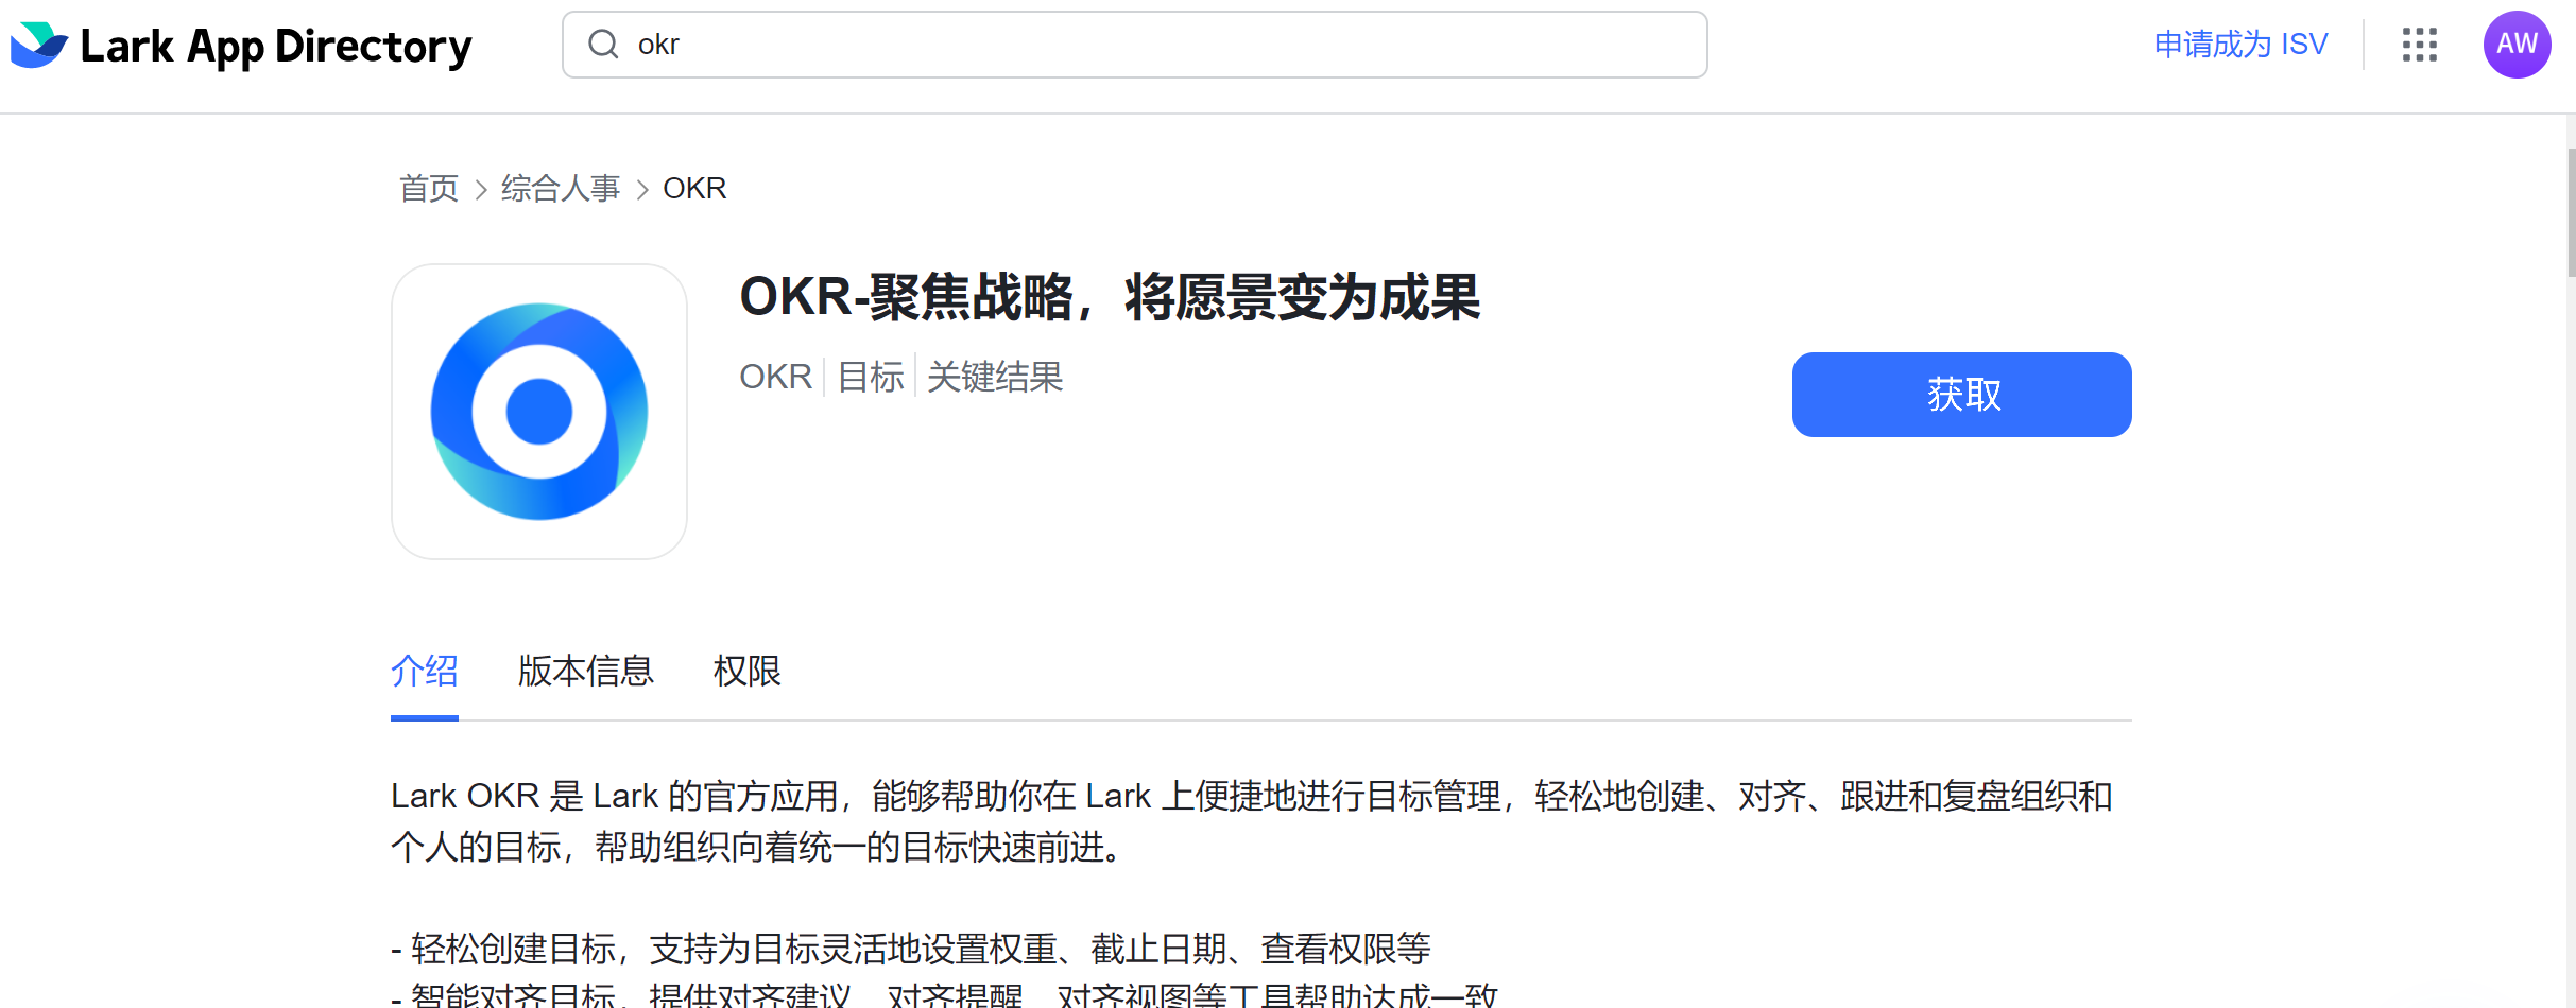Click the OKR app icon image

coord(539,411)
